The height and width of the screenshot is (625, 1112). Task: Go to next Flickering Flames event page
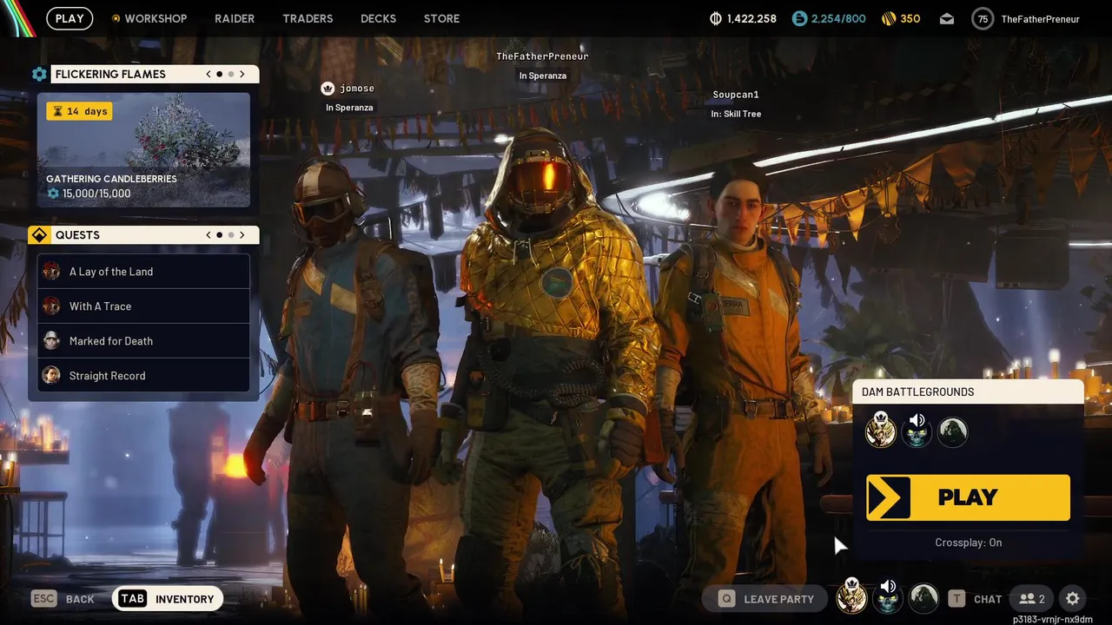click(x=242, y=74)
